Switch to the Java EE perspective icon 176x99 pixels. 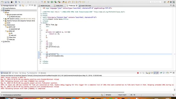pos(168,2)
